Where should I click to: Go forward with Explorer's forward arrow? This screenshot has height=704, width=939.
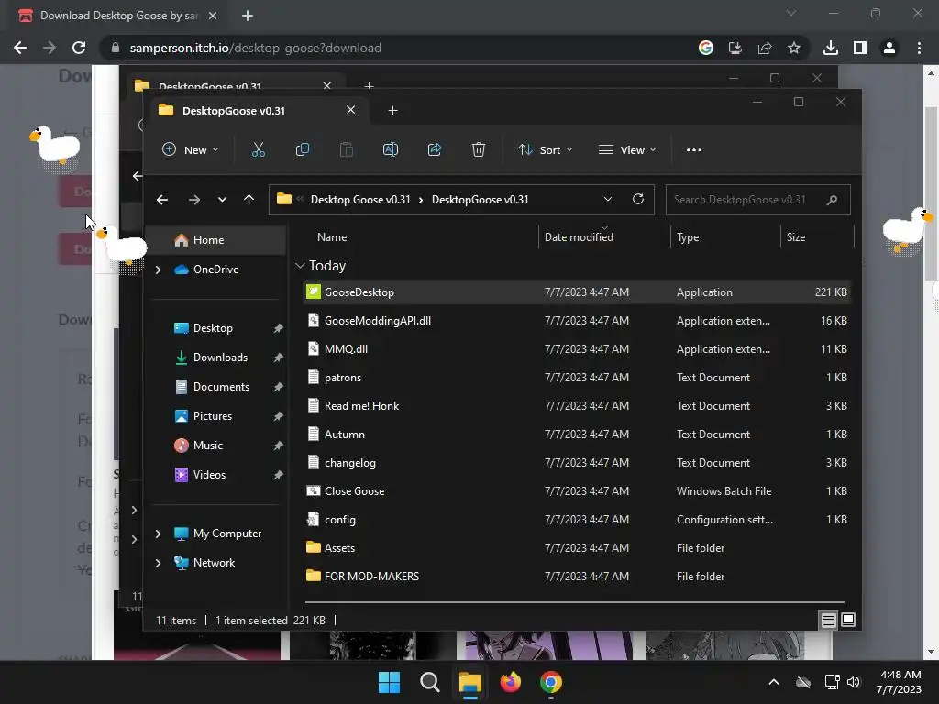(x=194, y=200)
